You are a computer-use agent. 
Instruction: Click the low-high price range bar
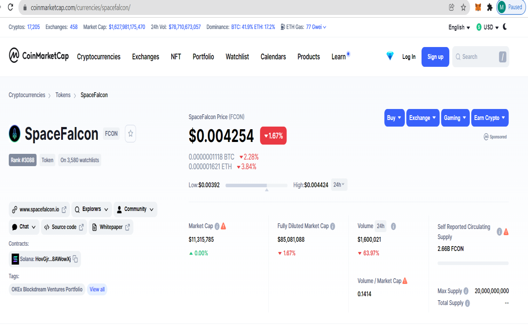(x=257, y=185)
